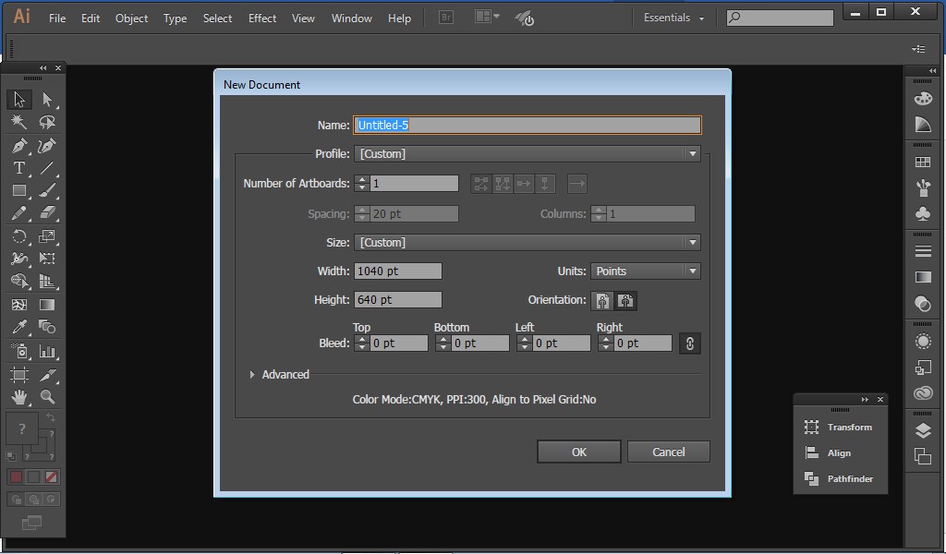This screenshot has height=554, width=946.
Task: Activate the Magic Wand tool
Action: pos(18,121)
